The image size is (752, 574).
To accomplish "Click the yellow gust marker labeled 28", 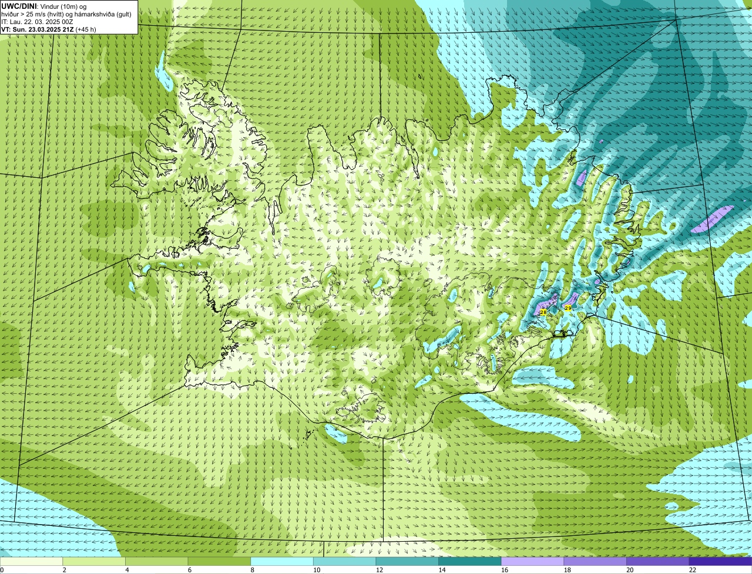I will (x=543, y=312).
